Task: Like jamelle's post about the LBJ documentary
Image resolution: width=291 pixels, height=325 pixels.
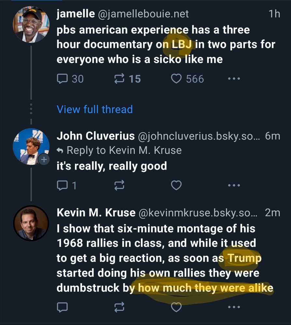Action: coord(176,78)
